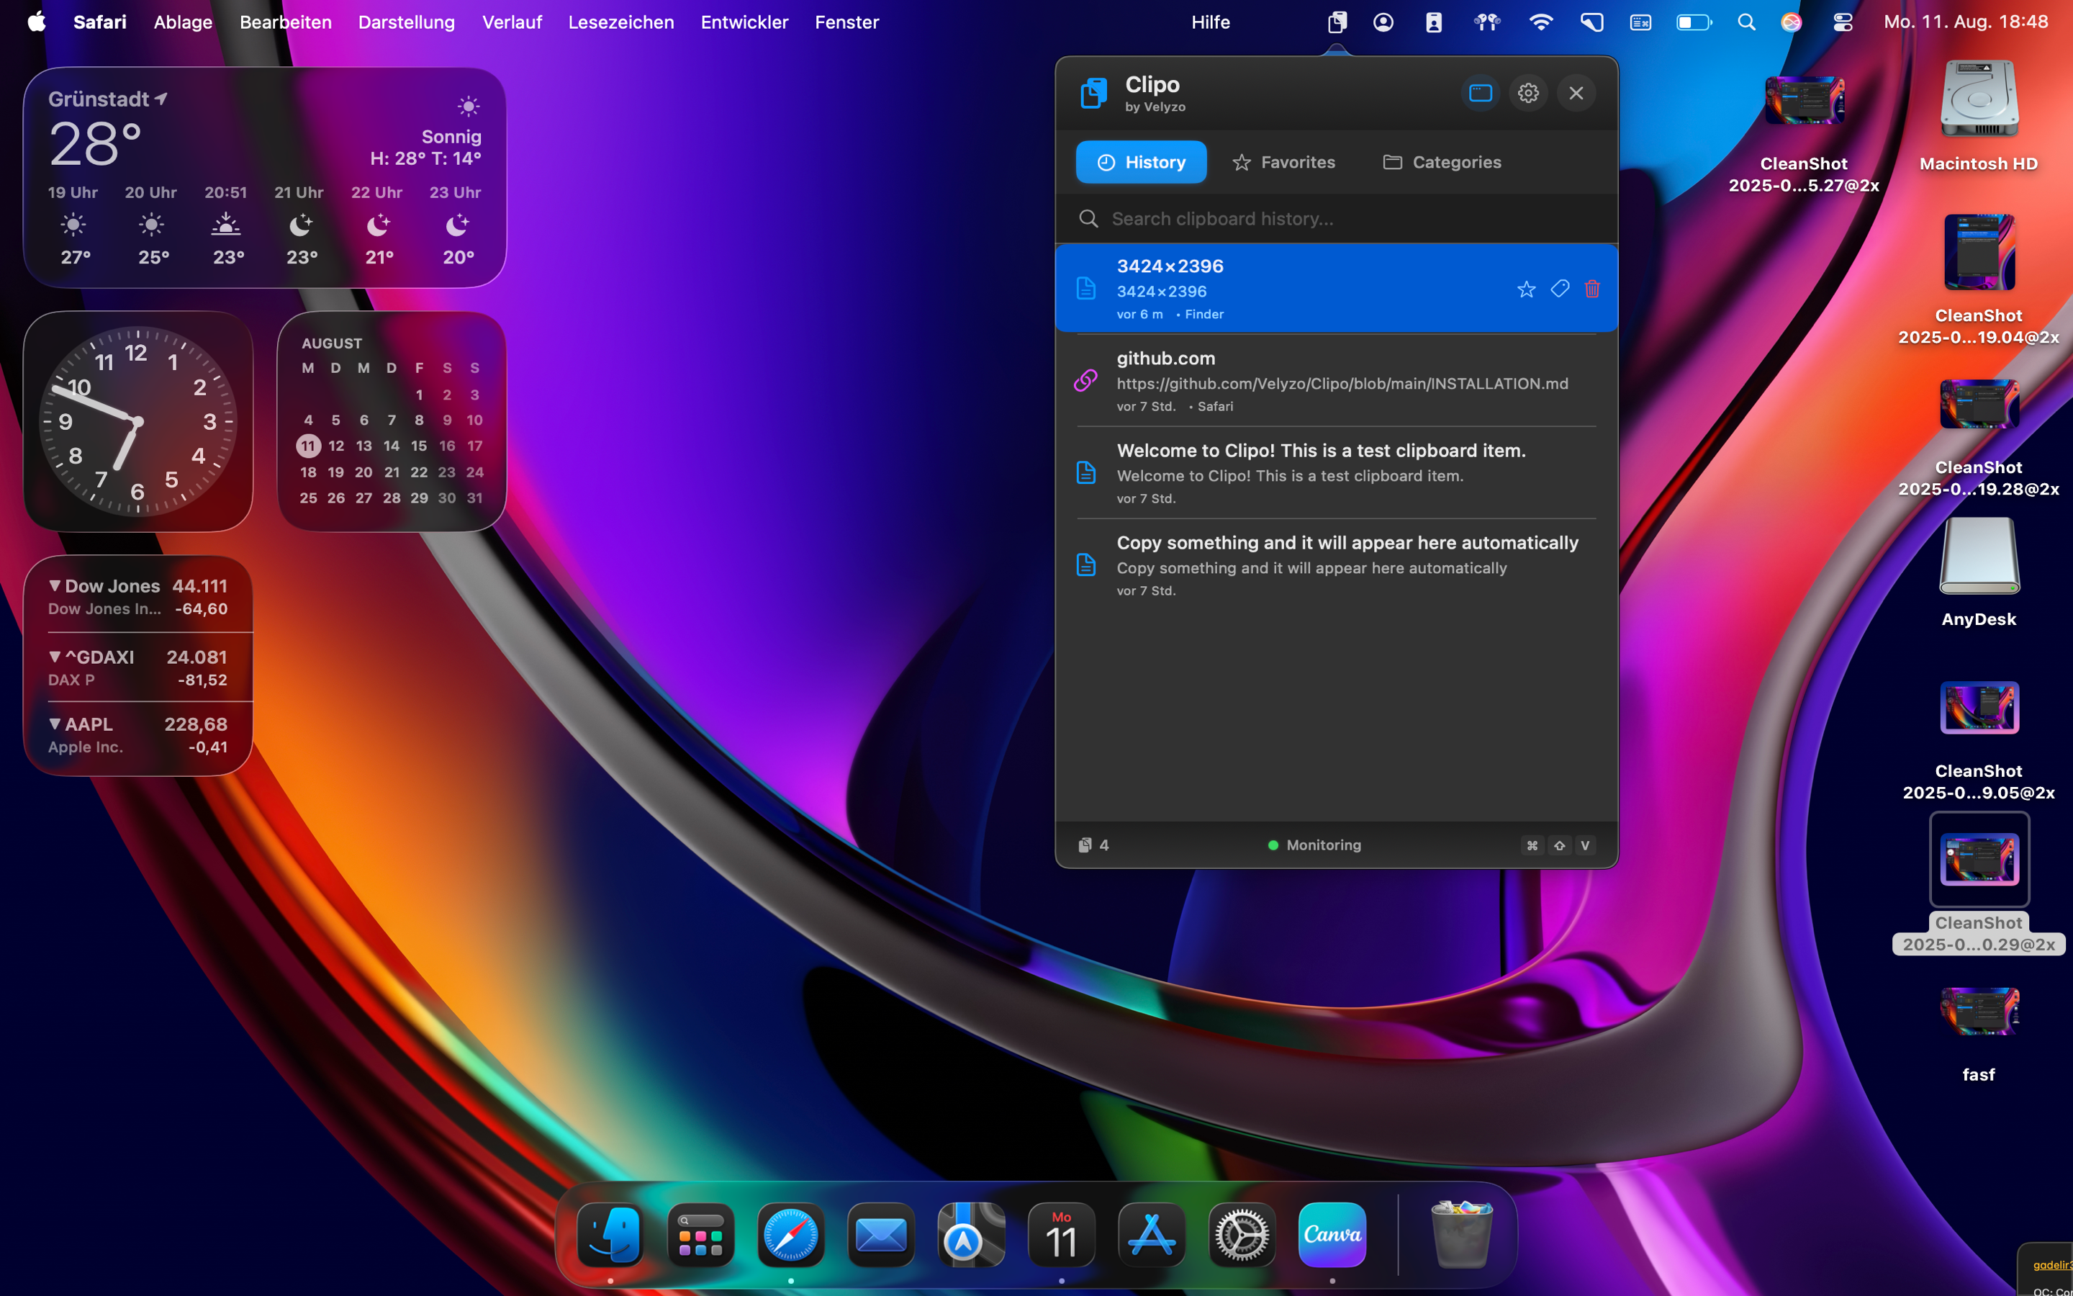Click the Clipo menu bar icon
This screenshot has width=2073, height=1296.
(1337, 22)
